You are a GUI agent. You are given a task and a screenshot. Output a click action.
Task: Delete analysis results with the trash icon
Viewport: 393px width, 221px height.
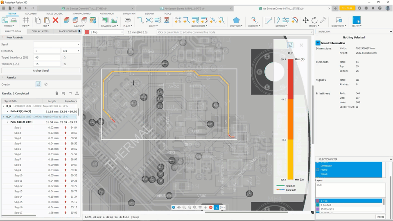57,93
